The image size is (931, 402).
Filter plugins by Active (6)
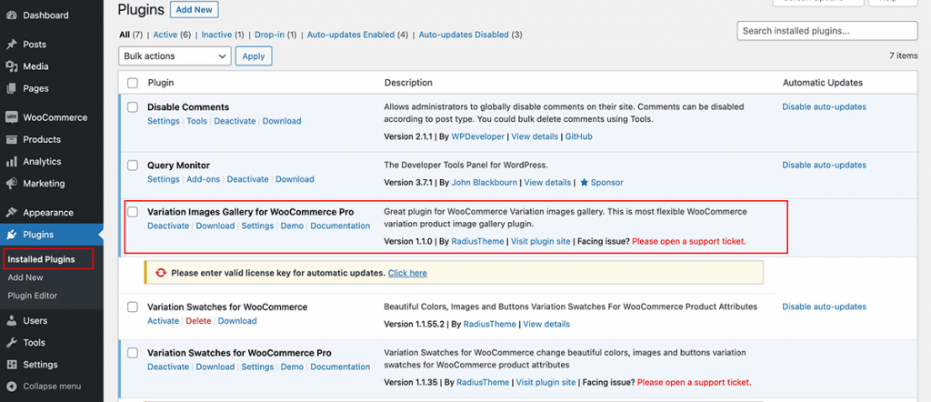(172, 35)
